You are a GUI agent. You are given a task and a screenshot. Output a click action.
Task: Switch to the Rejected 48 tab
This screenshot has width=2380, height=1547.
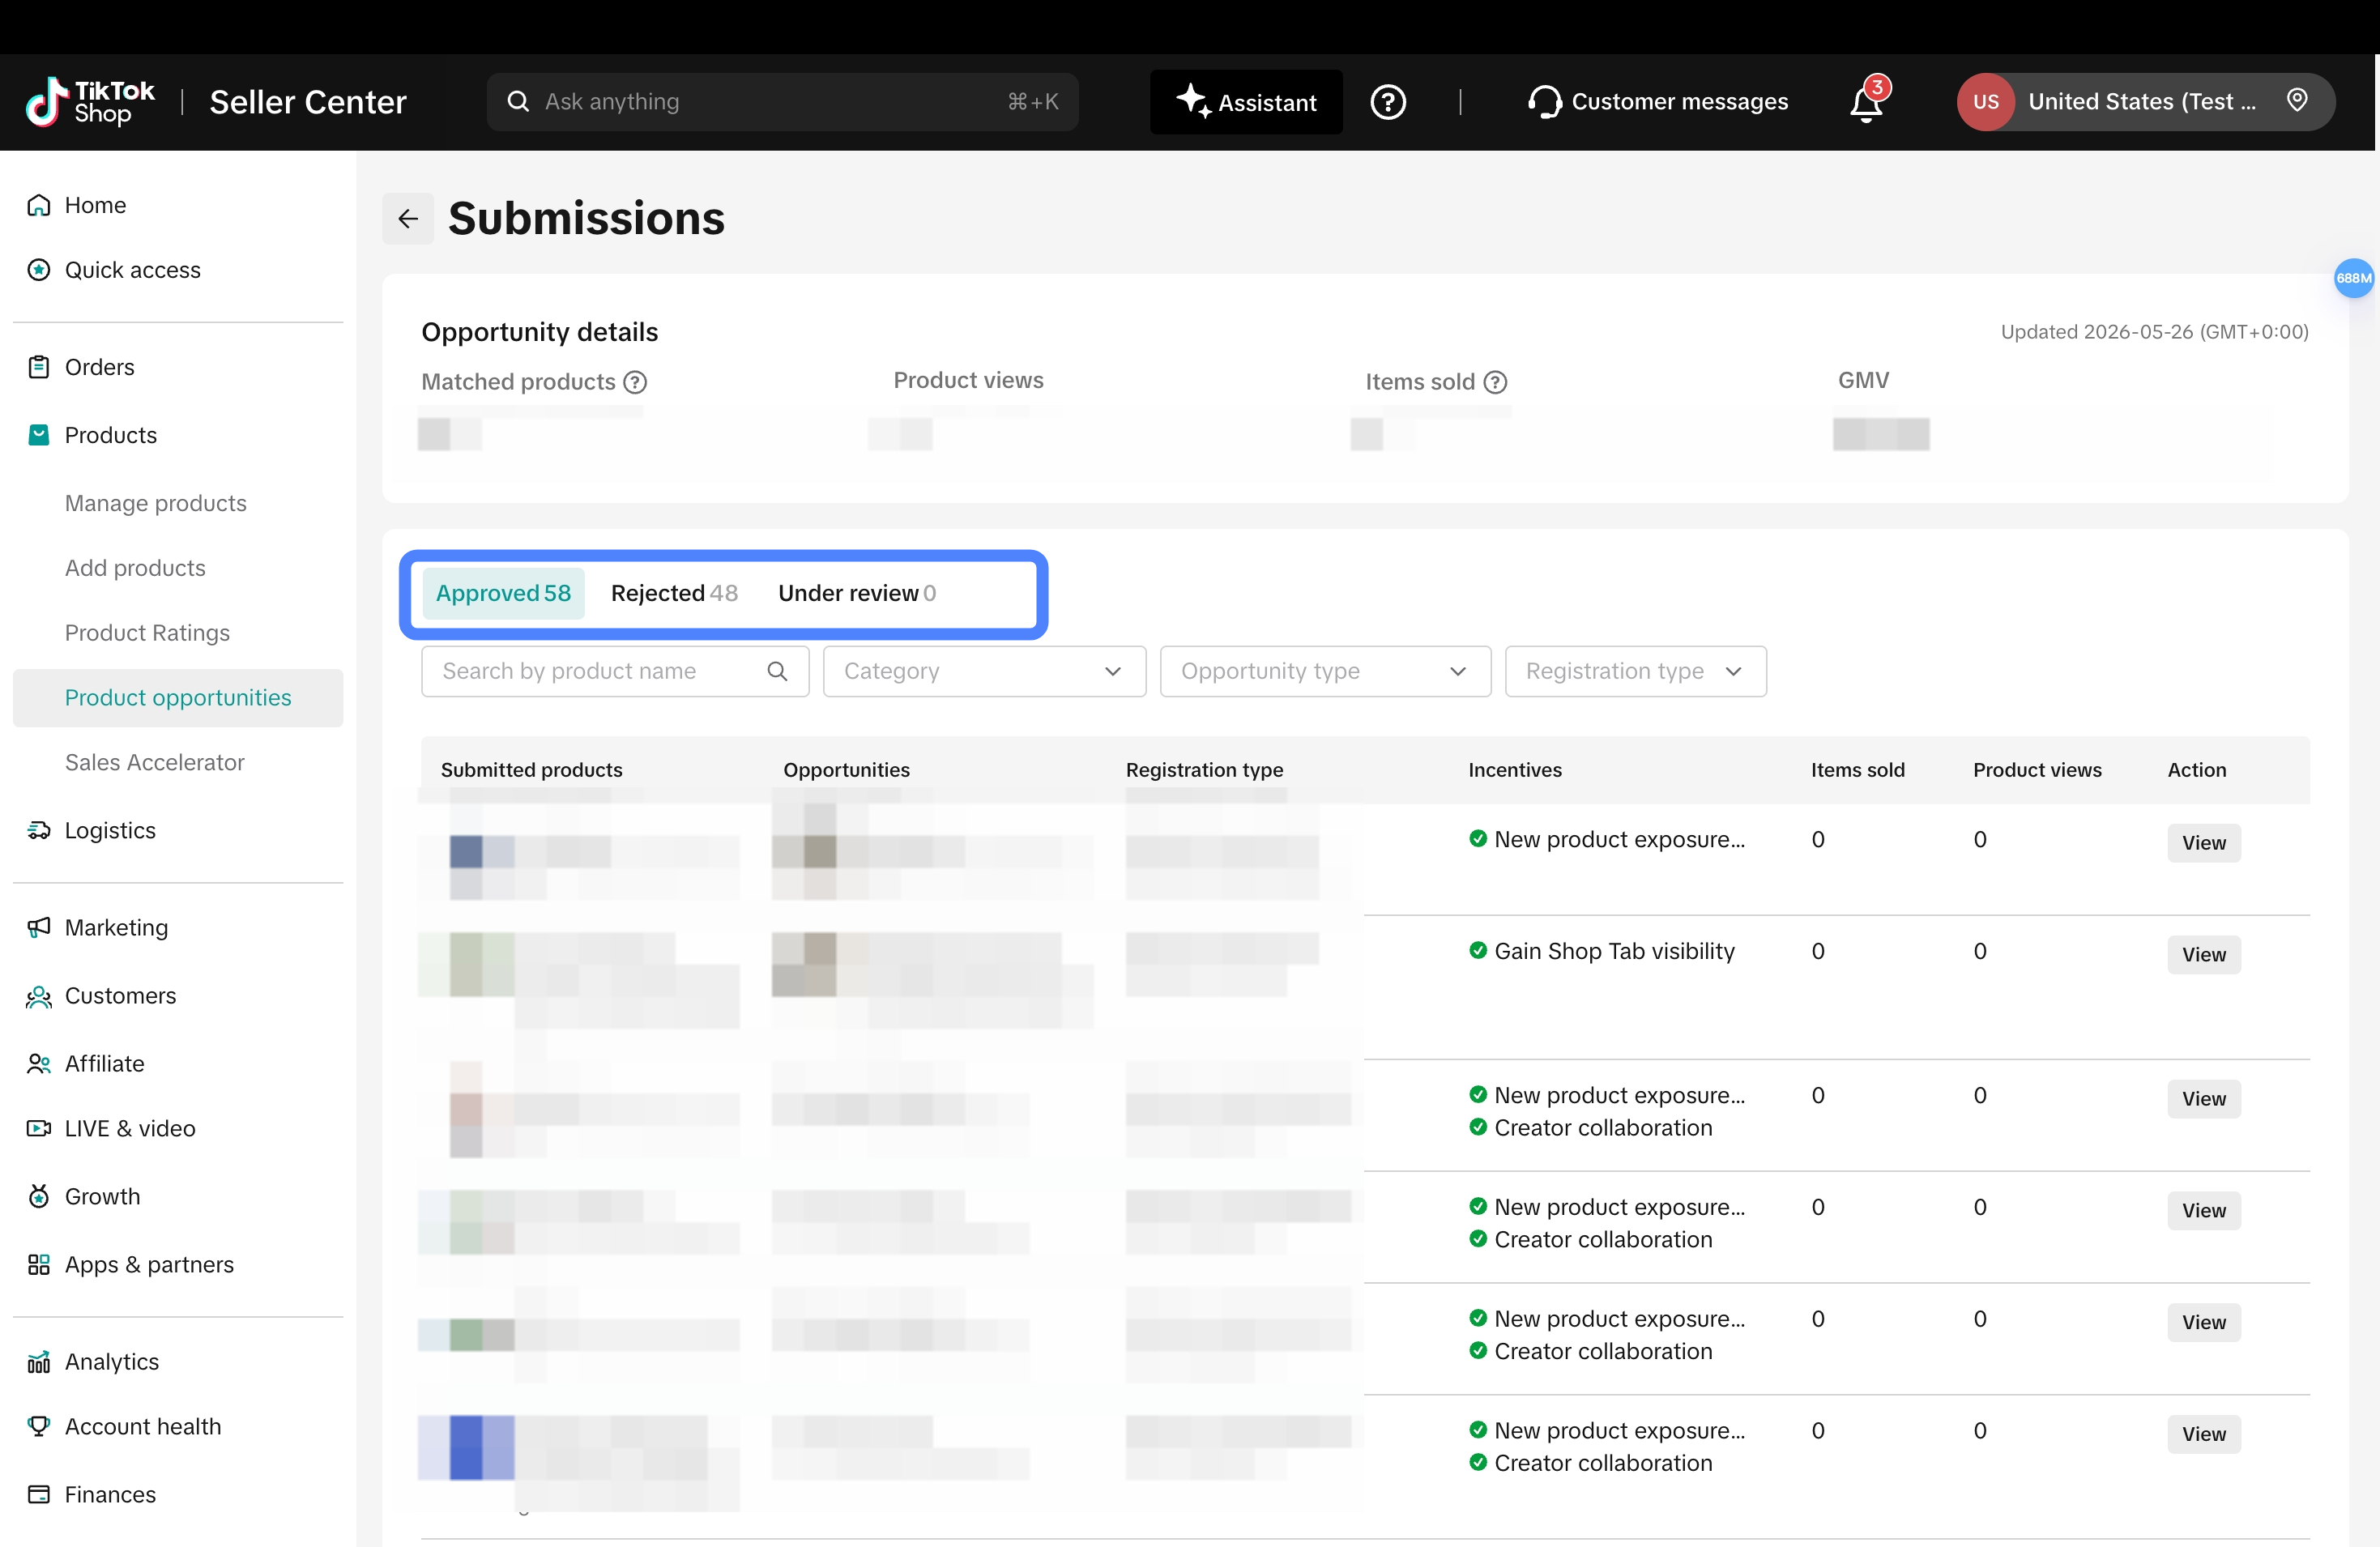pyautogui.click(x=674, y=593)
